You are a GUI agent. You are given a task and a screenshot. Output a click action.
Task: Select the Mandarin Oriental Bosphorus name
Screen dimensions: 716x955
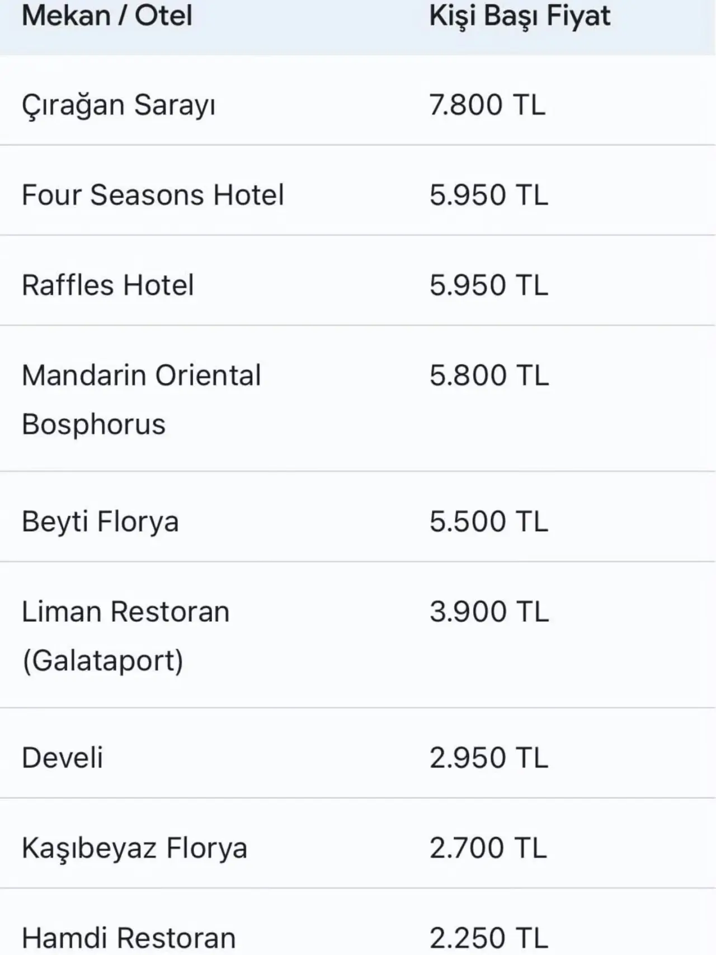(141, 399)
